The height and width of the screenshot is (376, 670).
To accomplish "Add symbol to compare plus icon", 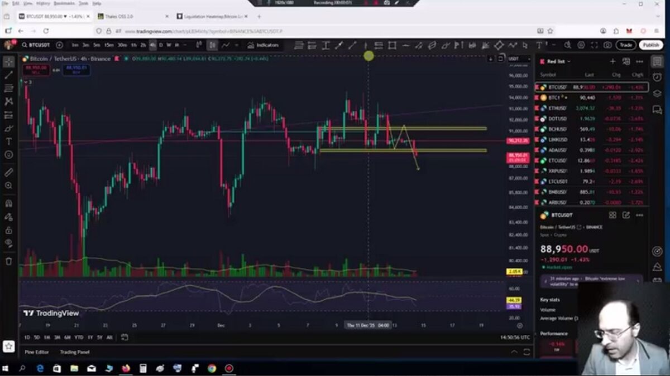I will pos(61,45).
